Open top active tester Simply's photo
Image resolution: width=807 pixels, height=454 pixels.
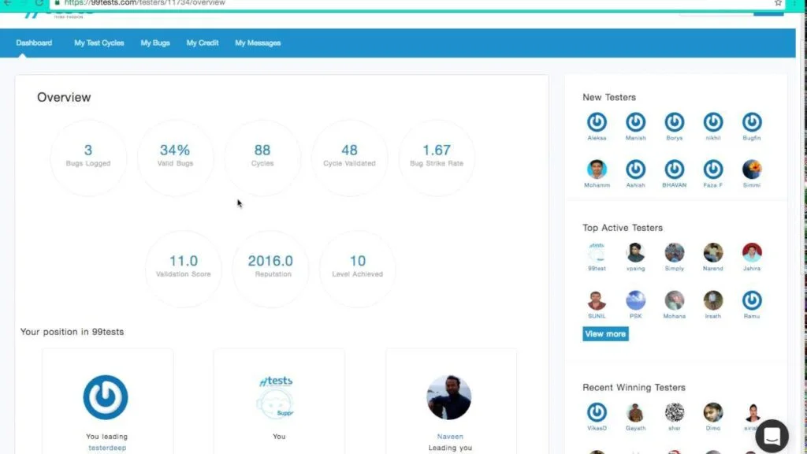click(675, 253)
